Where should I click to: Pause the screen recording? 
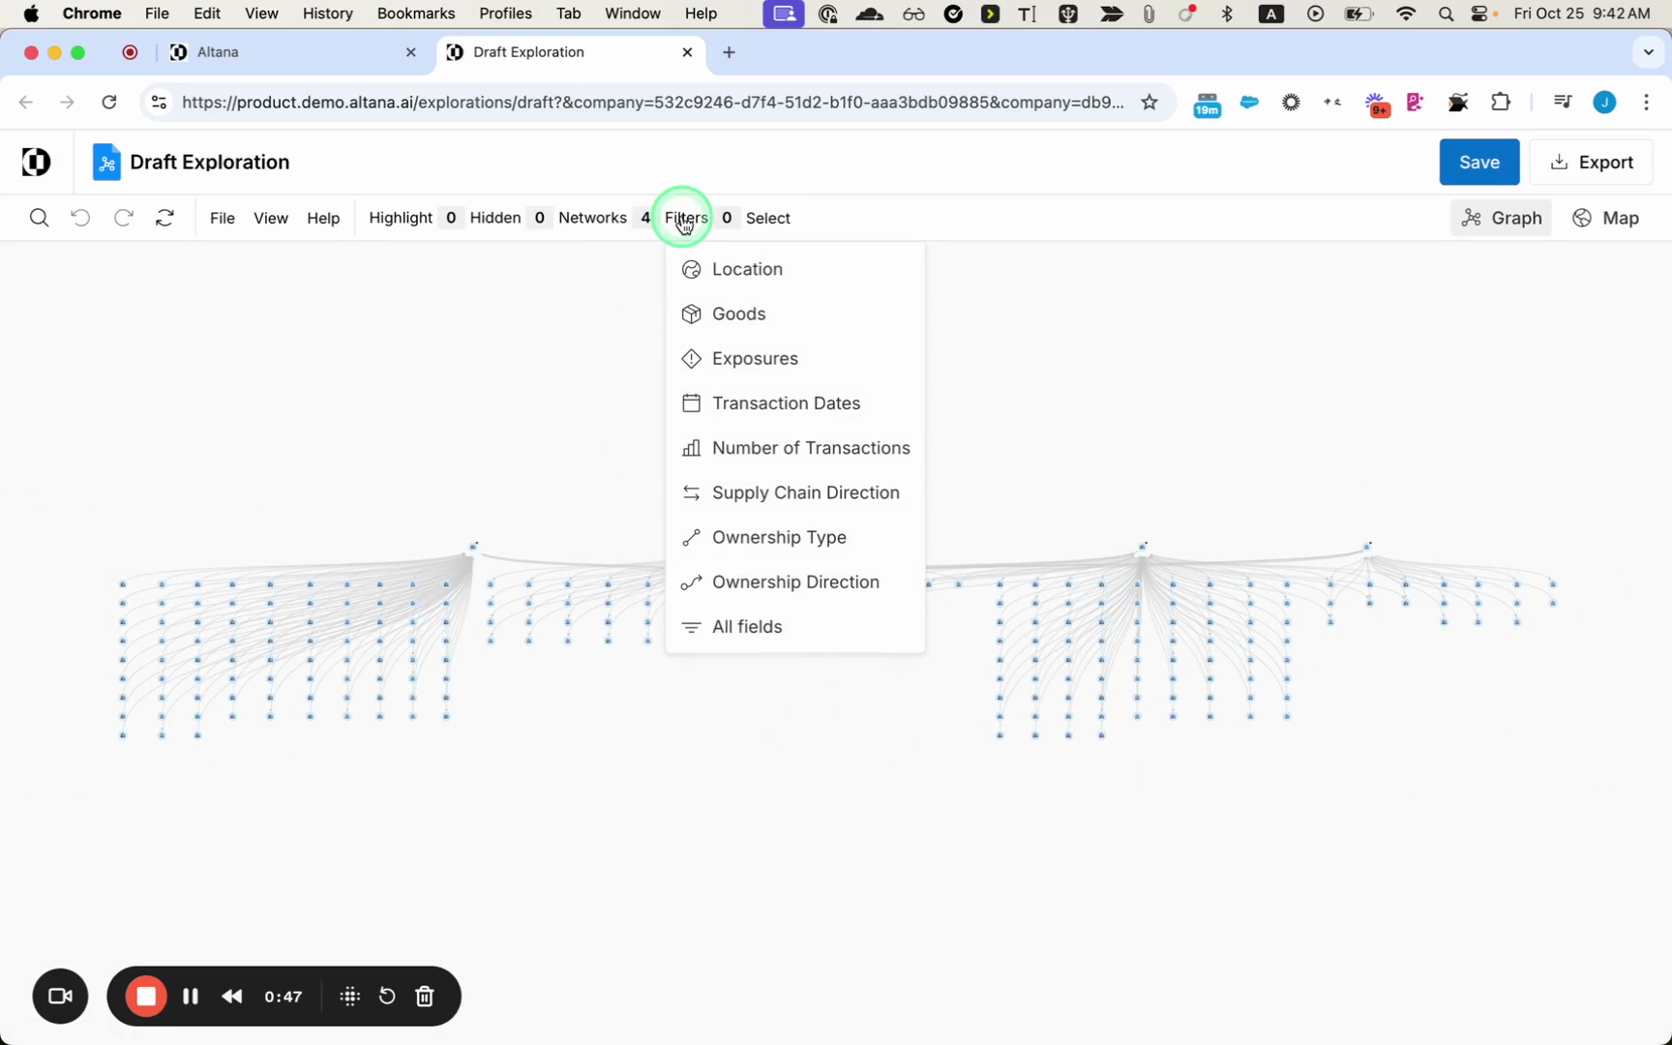pyautogui.click(x=191, y=997)
